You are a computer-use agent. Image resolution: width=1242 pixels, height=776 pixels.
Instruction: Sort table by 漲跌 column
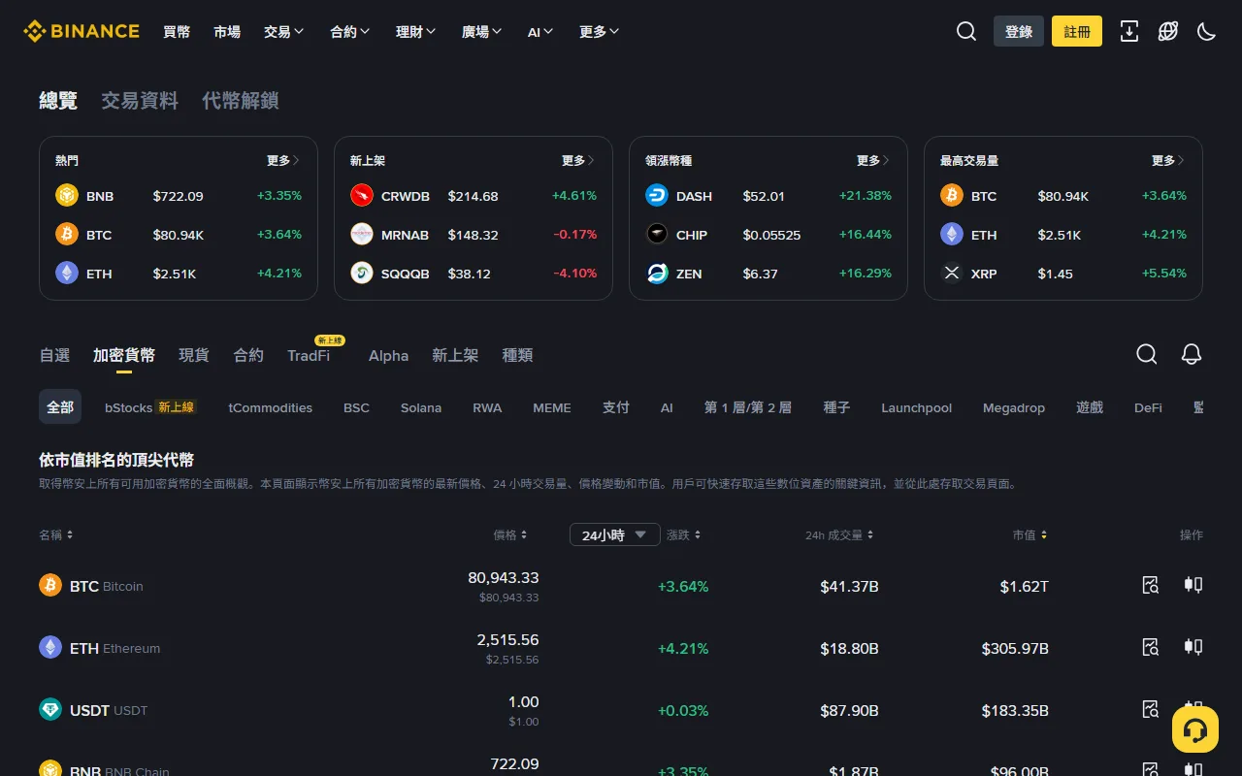pyautogui.click(x=684, y=534)
